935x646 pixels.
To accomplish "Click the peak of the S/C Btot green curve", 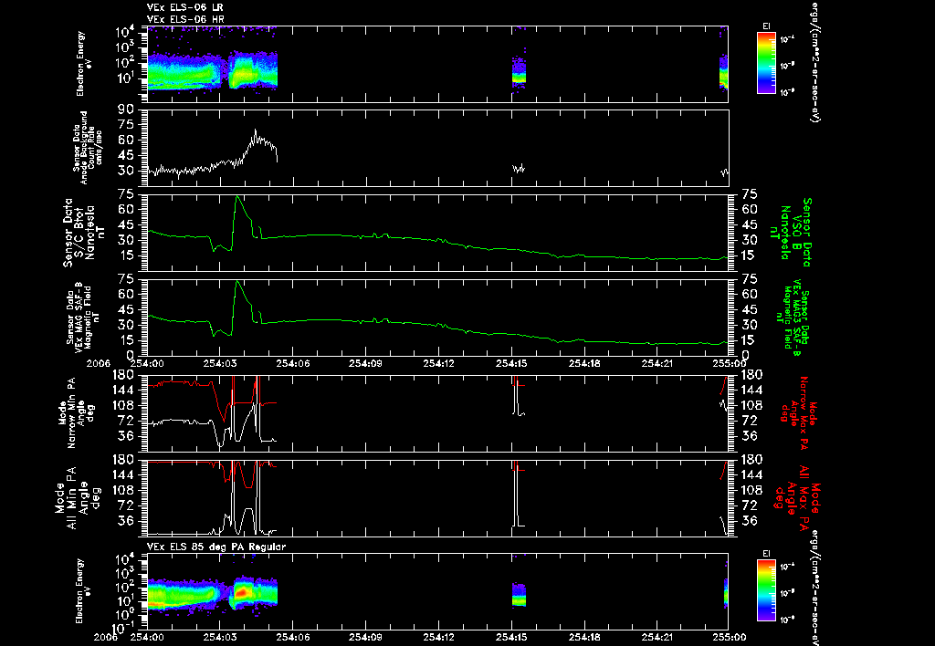I will click(x=236, y=196).
